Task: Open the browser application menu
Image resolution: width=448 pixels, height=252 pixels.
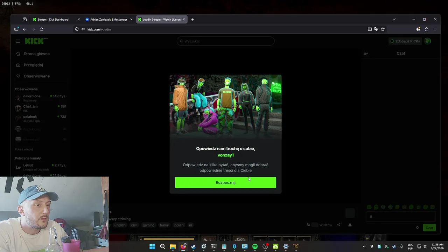Action: (435, 29)
